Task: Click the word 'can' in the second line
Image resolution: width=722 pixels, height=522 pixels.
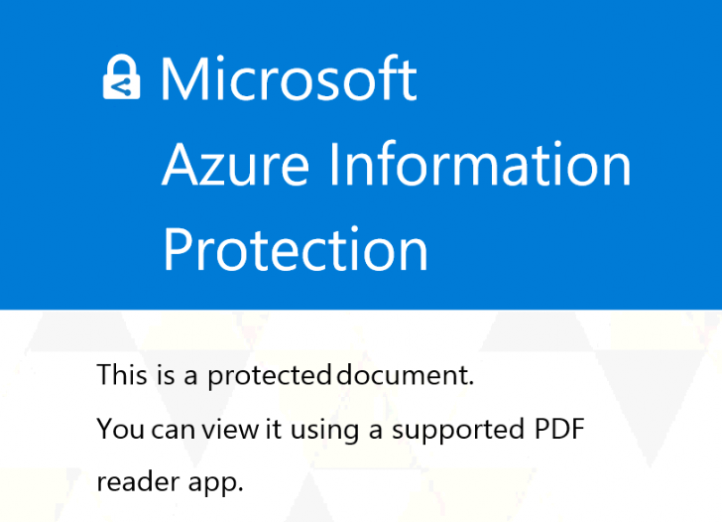Action: tap(174, 430)
